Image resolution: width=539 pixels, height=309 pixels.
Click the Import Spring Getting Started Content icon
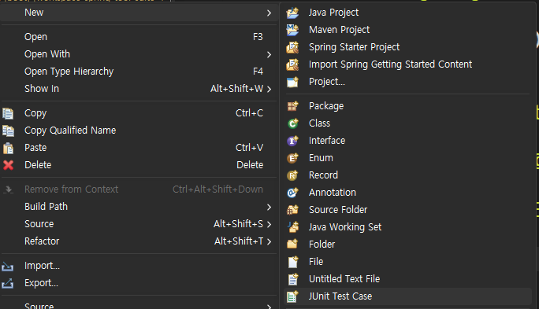[x=292, y=64]
